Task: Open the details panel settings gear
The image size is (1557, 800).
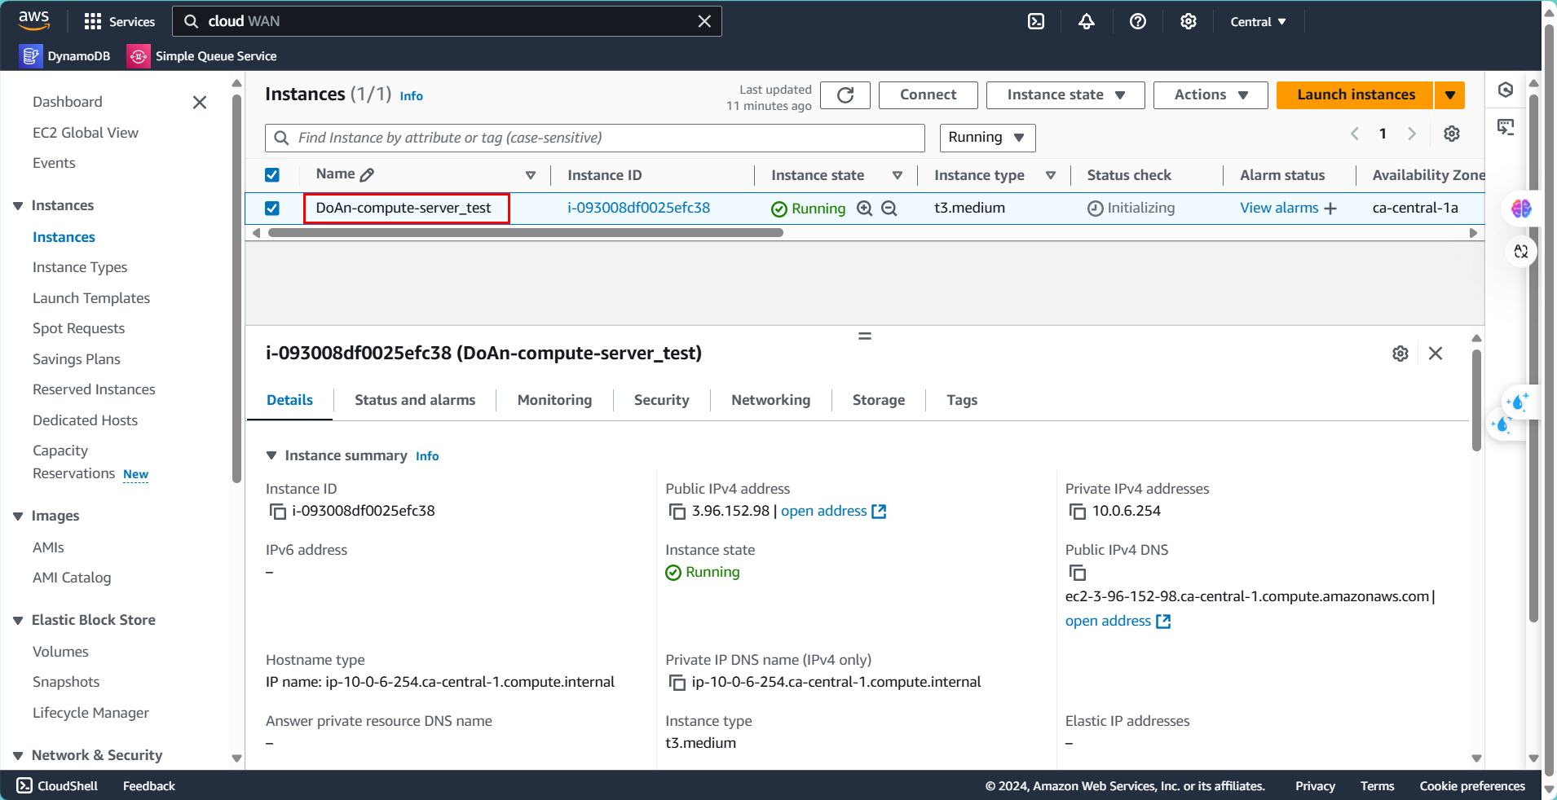Action: tap(1400, 354)
